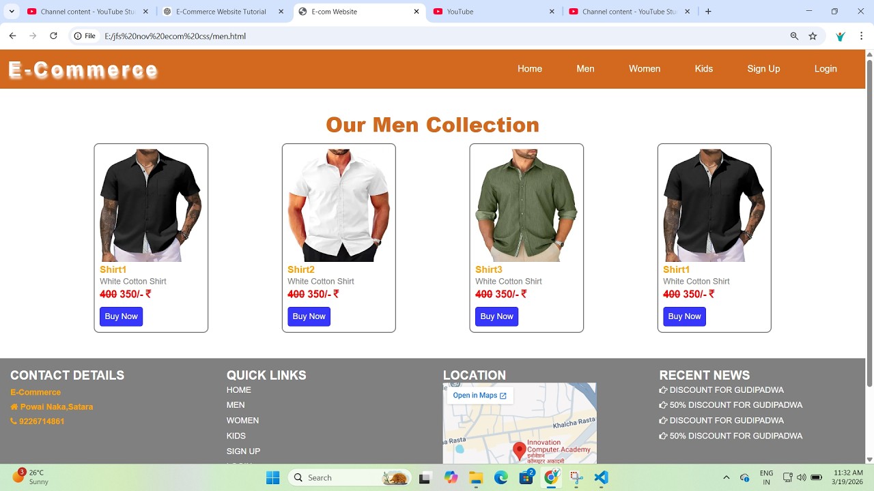Click the Our Men Collection heading

(x=432, y=125)
